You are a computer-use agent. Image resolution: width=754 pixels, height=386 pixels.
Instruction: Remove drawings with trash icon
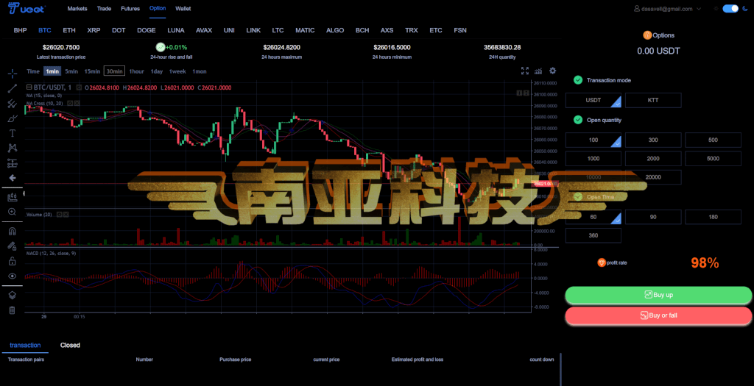point(13,310)
